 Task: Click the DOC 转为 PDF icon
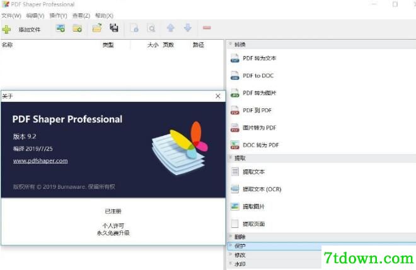pyautogui.click(x=235, y=145)
